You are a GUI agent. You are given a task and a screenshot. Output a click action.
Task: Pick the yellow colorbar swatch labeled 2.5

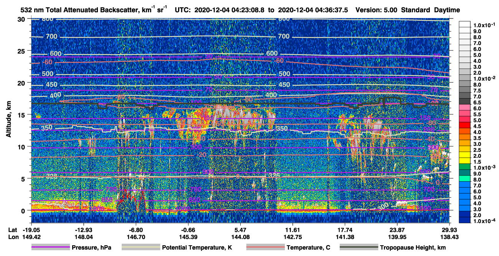[x=464, y=149]
